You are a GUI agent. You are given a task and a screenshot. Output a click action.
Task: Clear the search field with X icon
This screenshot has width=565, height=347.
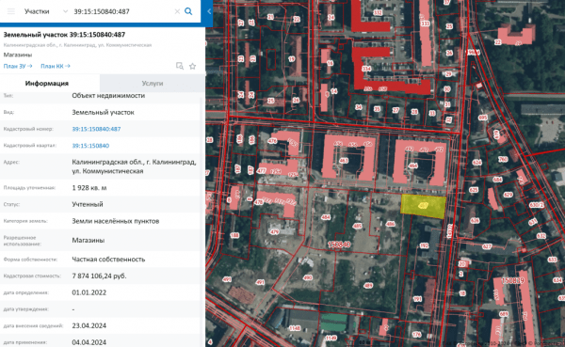pyautogui.click(x=177, y=11)
